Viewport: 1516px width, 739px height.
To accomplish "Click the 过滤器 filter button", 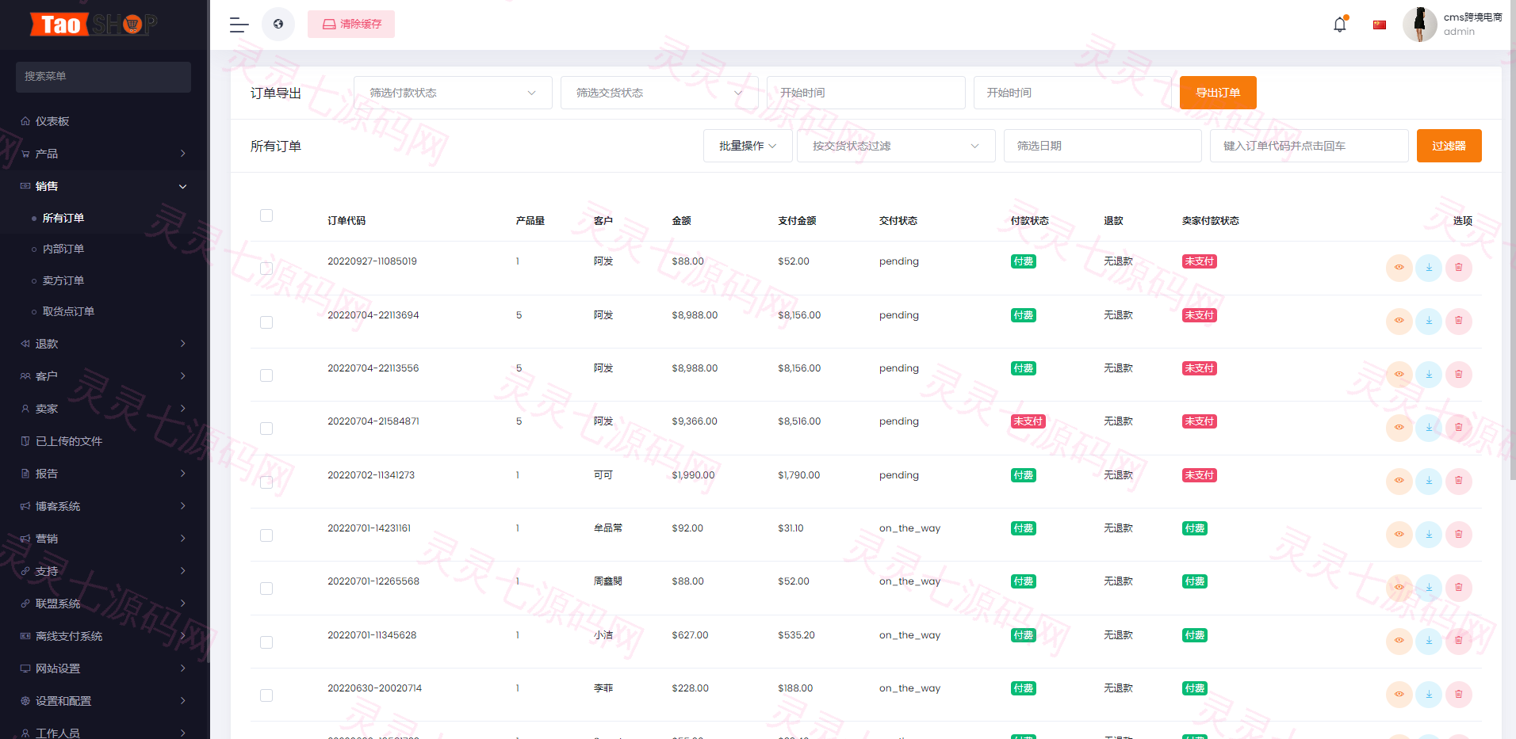I will [x=1449, y=146].
